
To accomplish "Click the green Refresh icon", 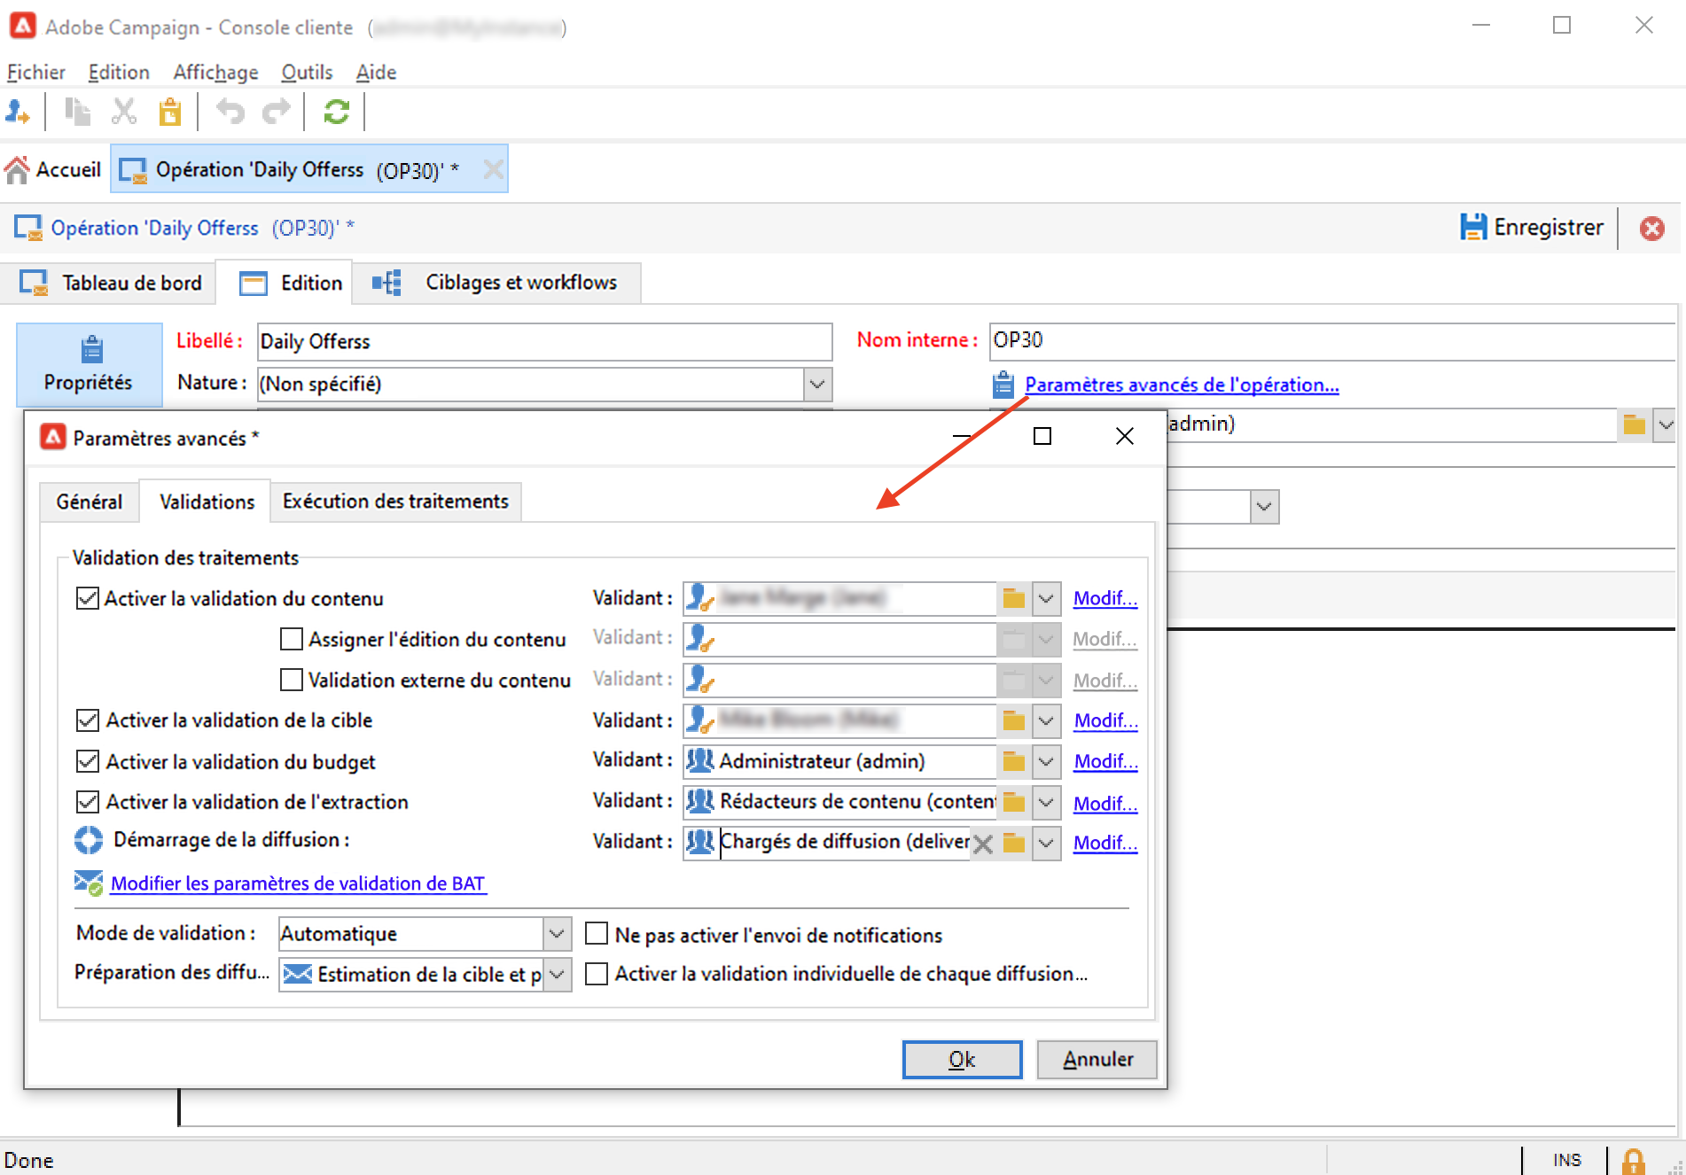I will point(337,112).
